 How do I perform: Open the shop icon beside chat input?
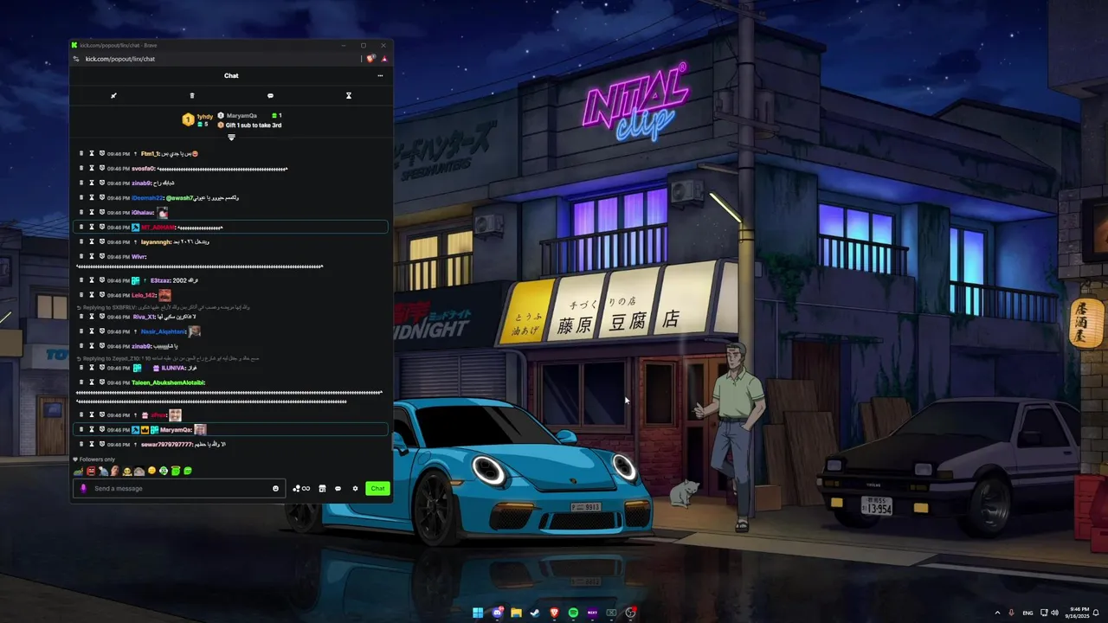click(322, 489)
